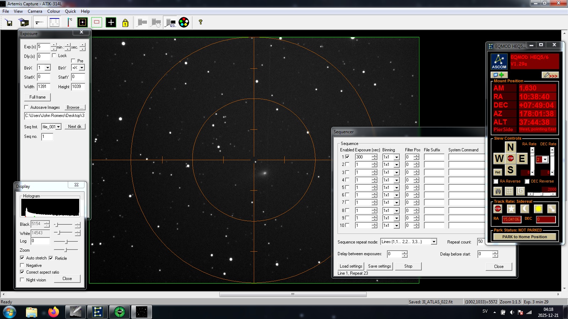Open Firefox from the Windows taskbar
This screenshot has width=568, height=319.
coord(54,312)
